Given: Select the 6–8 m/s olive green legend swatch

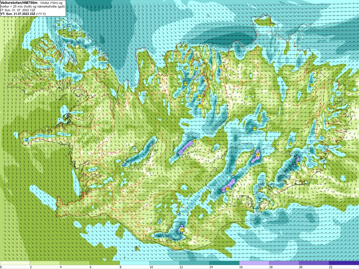Looking at the screenshot, I should 105,263.
